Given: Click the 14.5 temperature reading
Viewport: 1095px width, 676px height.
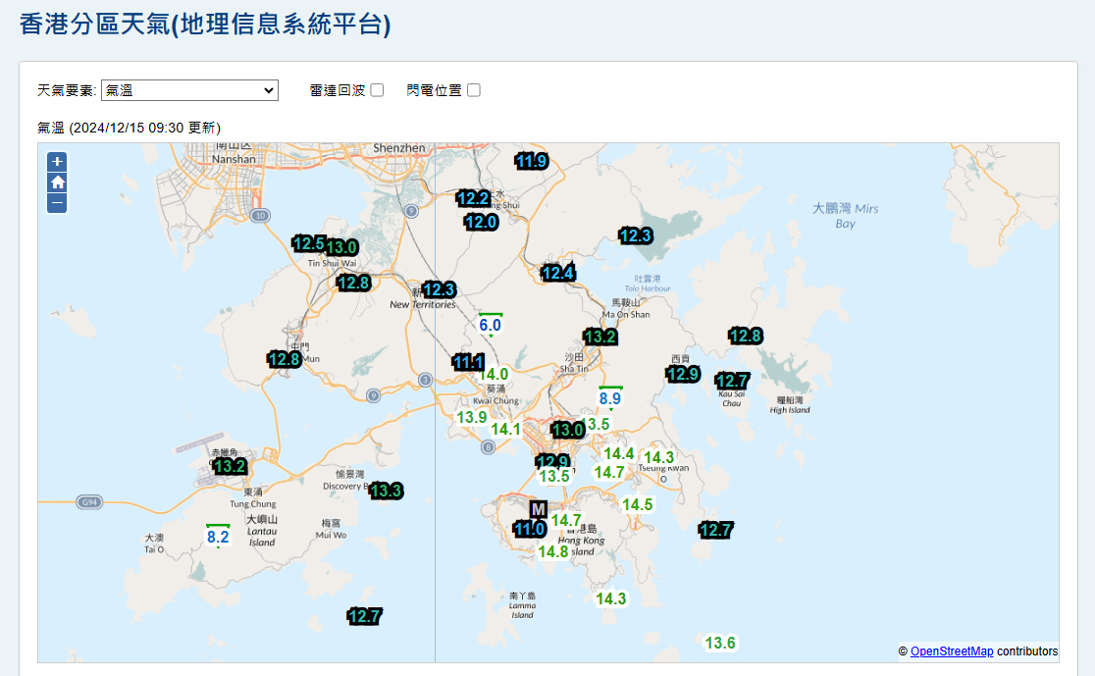Looking at the screenshot, I should tap(638, 504).
